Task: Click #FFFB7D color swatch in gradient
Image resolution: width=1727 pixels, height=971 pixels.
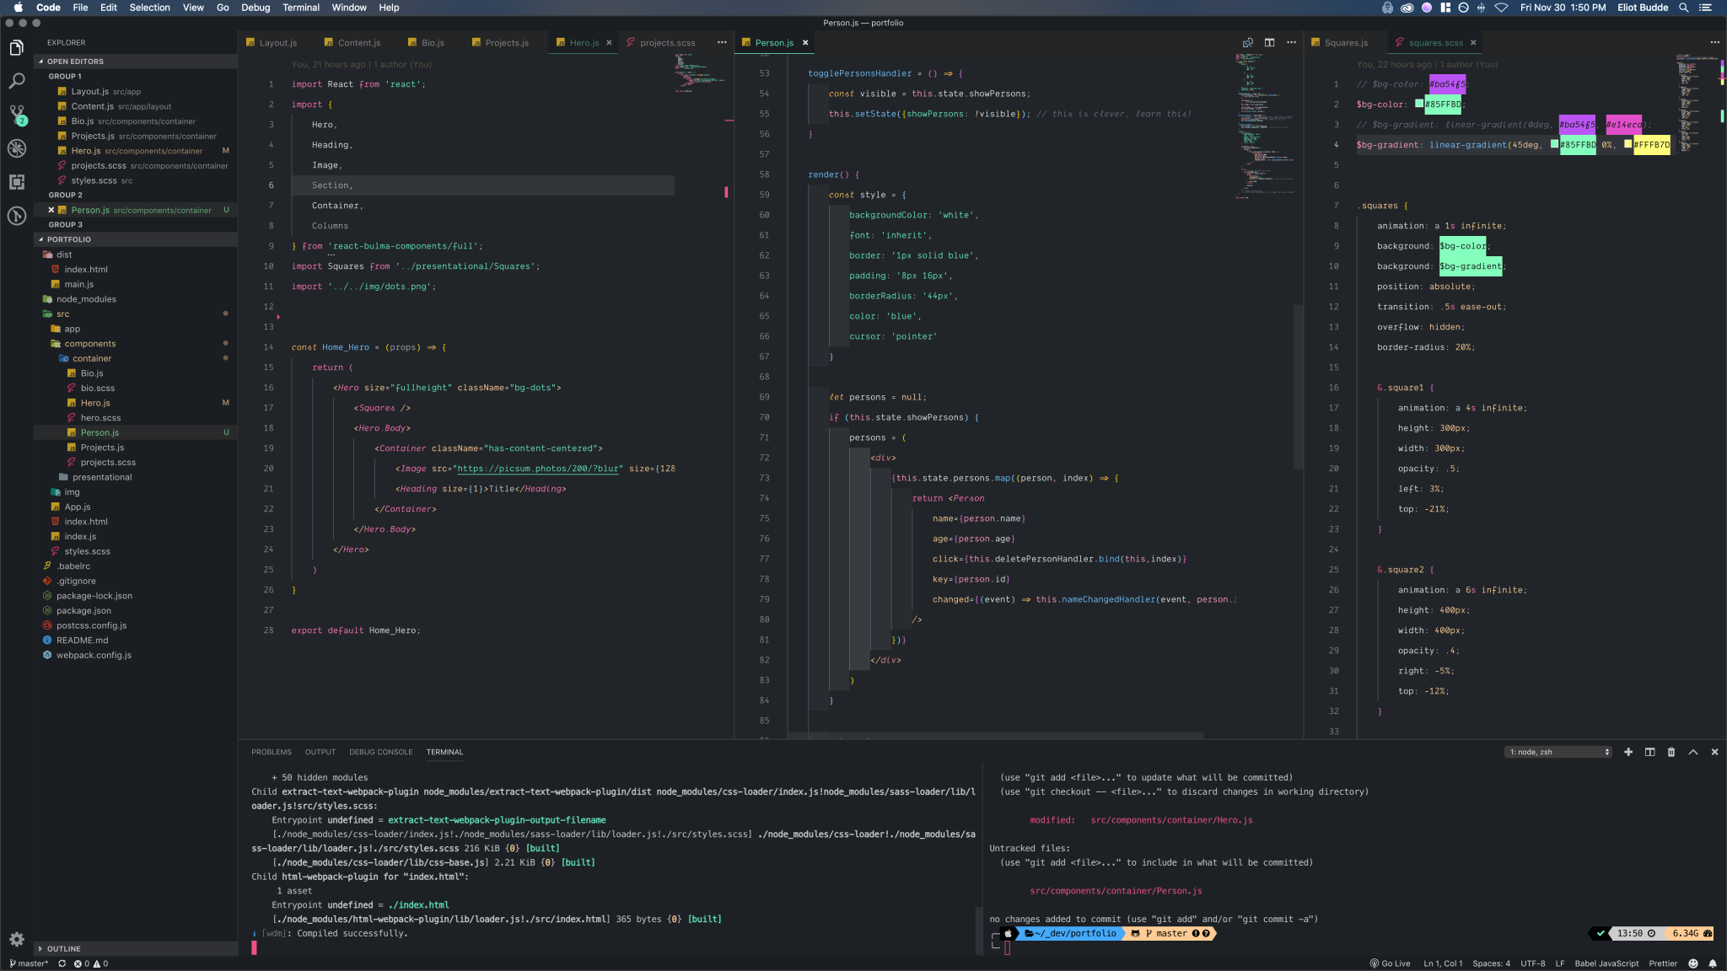Action: click(x=1627, y=144)
